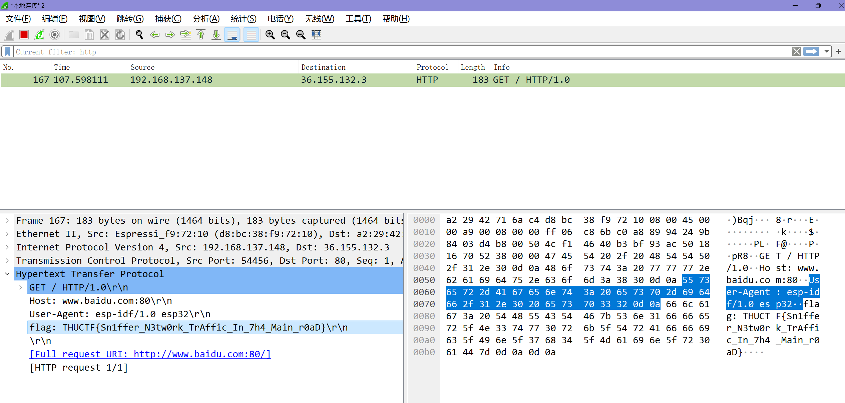Screen dimensions: 845x403
Task: Toggle auto scroll during live capture
Action: pos(232,35)
